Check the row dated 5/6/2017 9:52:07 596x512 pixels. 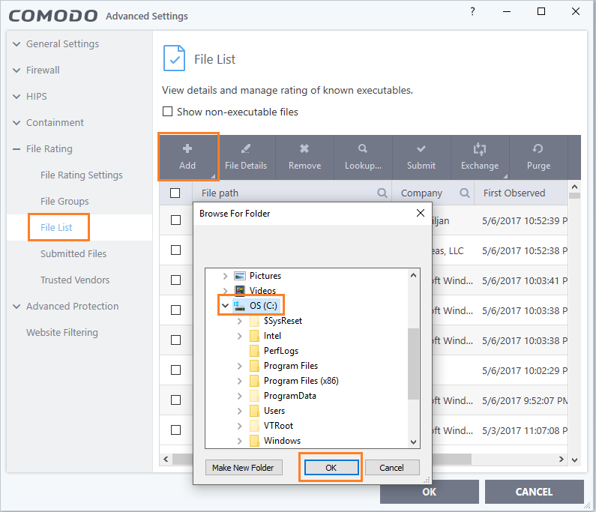[x=175, y=400]
